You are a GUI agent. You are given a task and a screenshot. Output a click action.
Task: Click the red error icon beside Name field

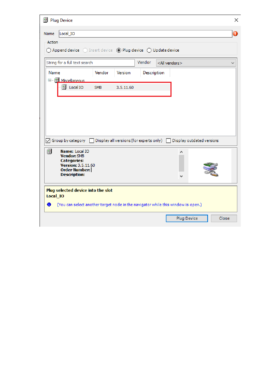[x=235, y=34]
